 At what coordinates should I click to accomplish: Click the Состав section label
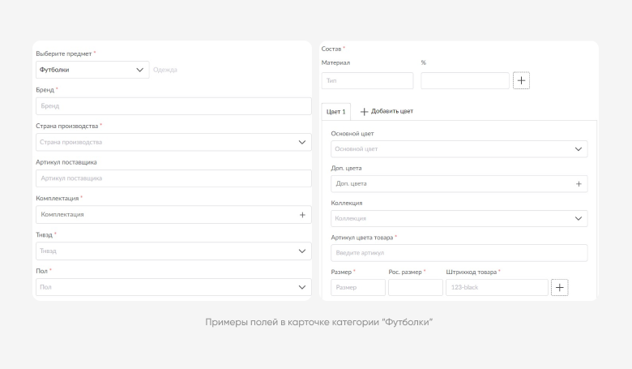click(331, 49)
